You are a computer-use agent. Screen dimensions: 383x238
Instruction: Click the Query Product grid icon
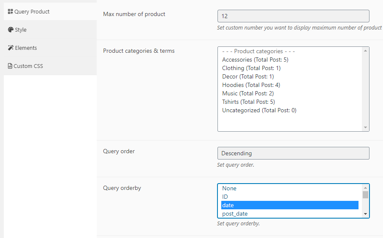(10, 11)
